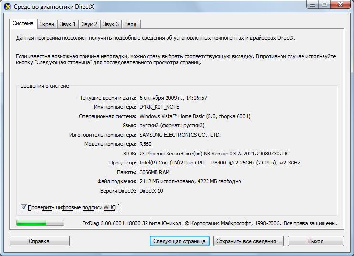354x256 pixels.
Task: Minimize the DirectX diagnostic window
Action: click(x=312, y=5)
